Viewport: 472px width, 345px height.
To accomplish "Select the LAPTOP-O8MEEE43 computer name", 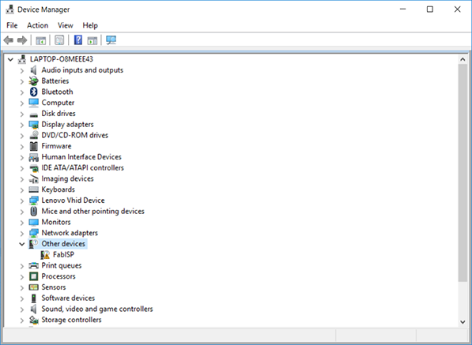I will (x=62, y=59).
